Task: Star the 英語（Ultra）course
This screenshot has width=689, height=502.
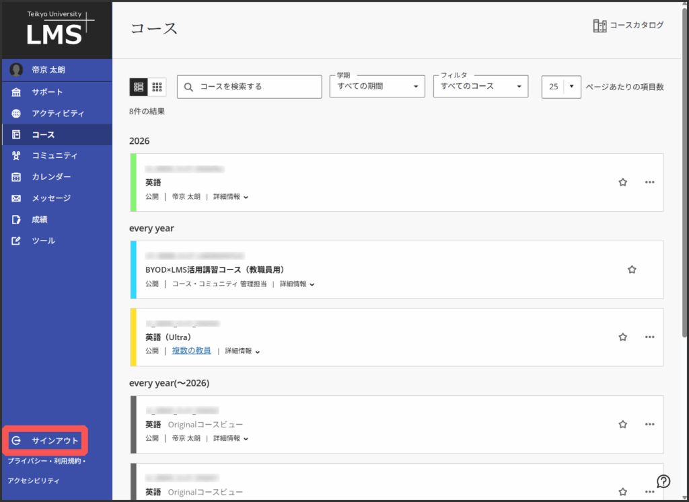Action: pyautogui.click(x=622, y=337)
